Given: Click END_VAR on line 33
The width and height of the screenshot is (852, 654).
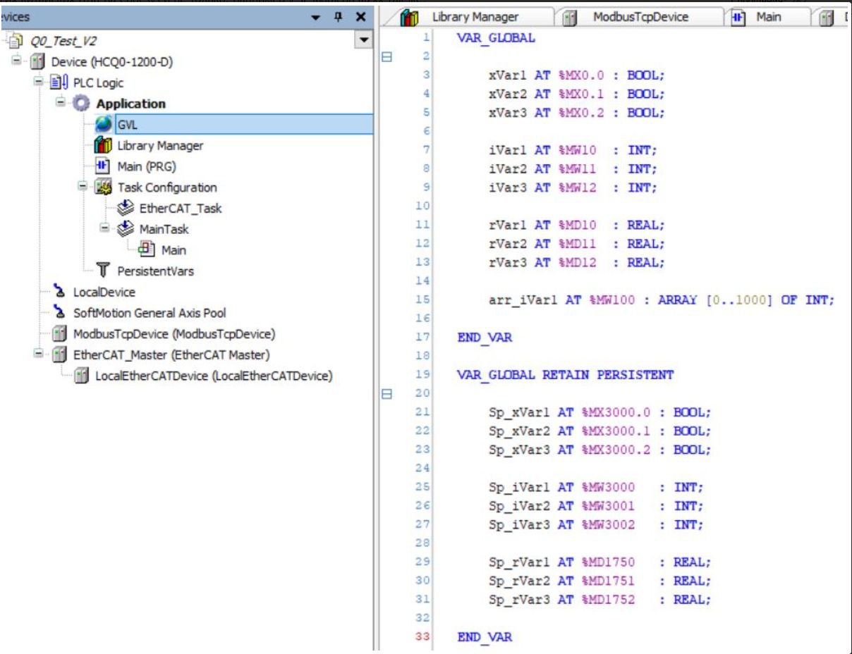Looking at the screenshot, I should point(485,638).
